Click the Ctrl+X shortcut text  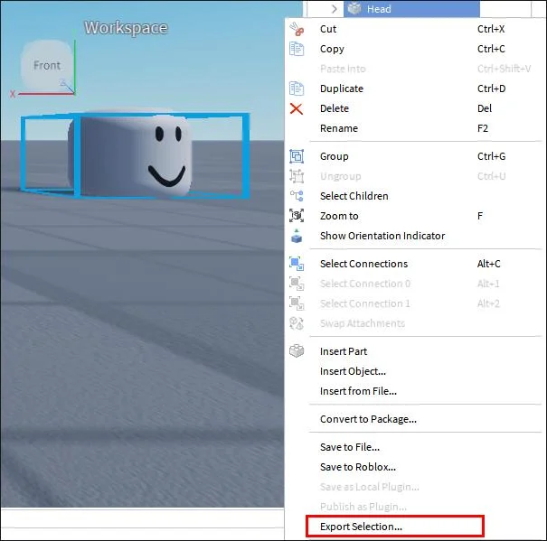click(491, 29)
